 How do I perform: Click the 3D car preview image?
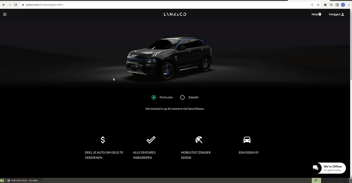[169, 58]
